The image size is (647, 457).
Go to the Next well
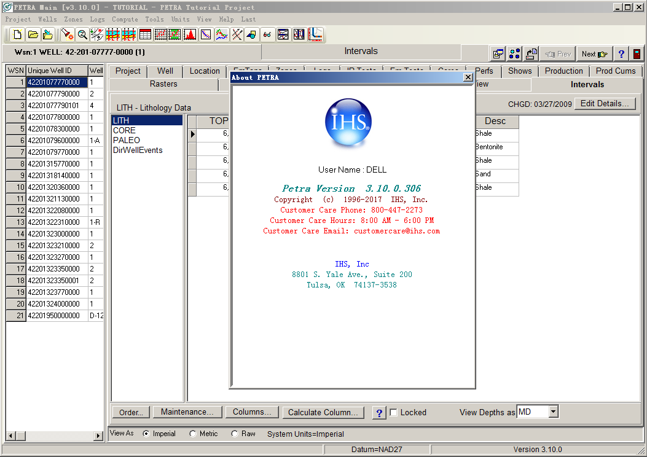point(594,54)
